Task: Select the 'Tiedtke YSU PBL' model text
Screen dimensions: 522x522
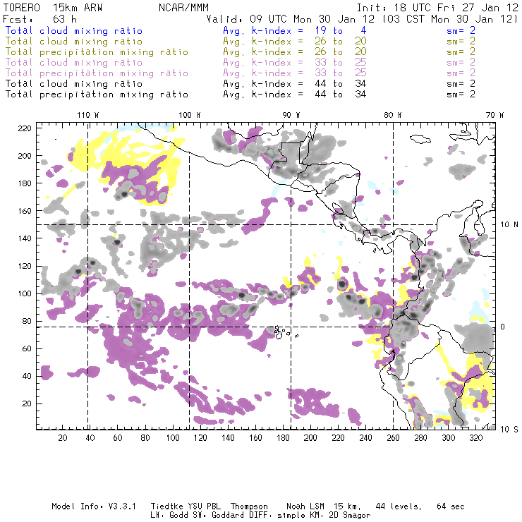Action: [x=186, y=506]
